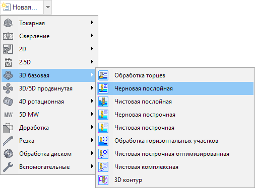Click the Сверление drilling icon
Screen dimensions: 255x188
click(x=8, y=36)
